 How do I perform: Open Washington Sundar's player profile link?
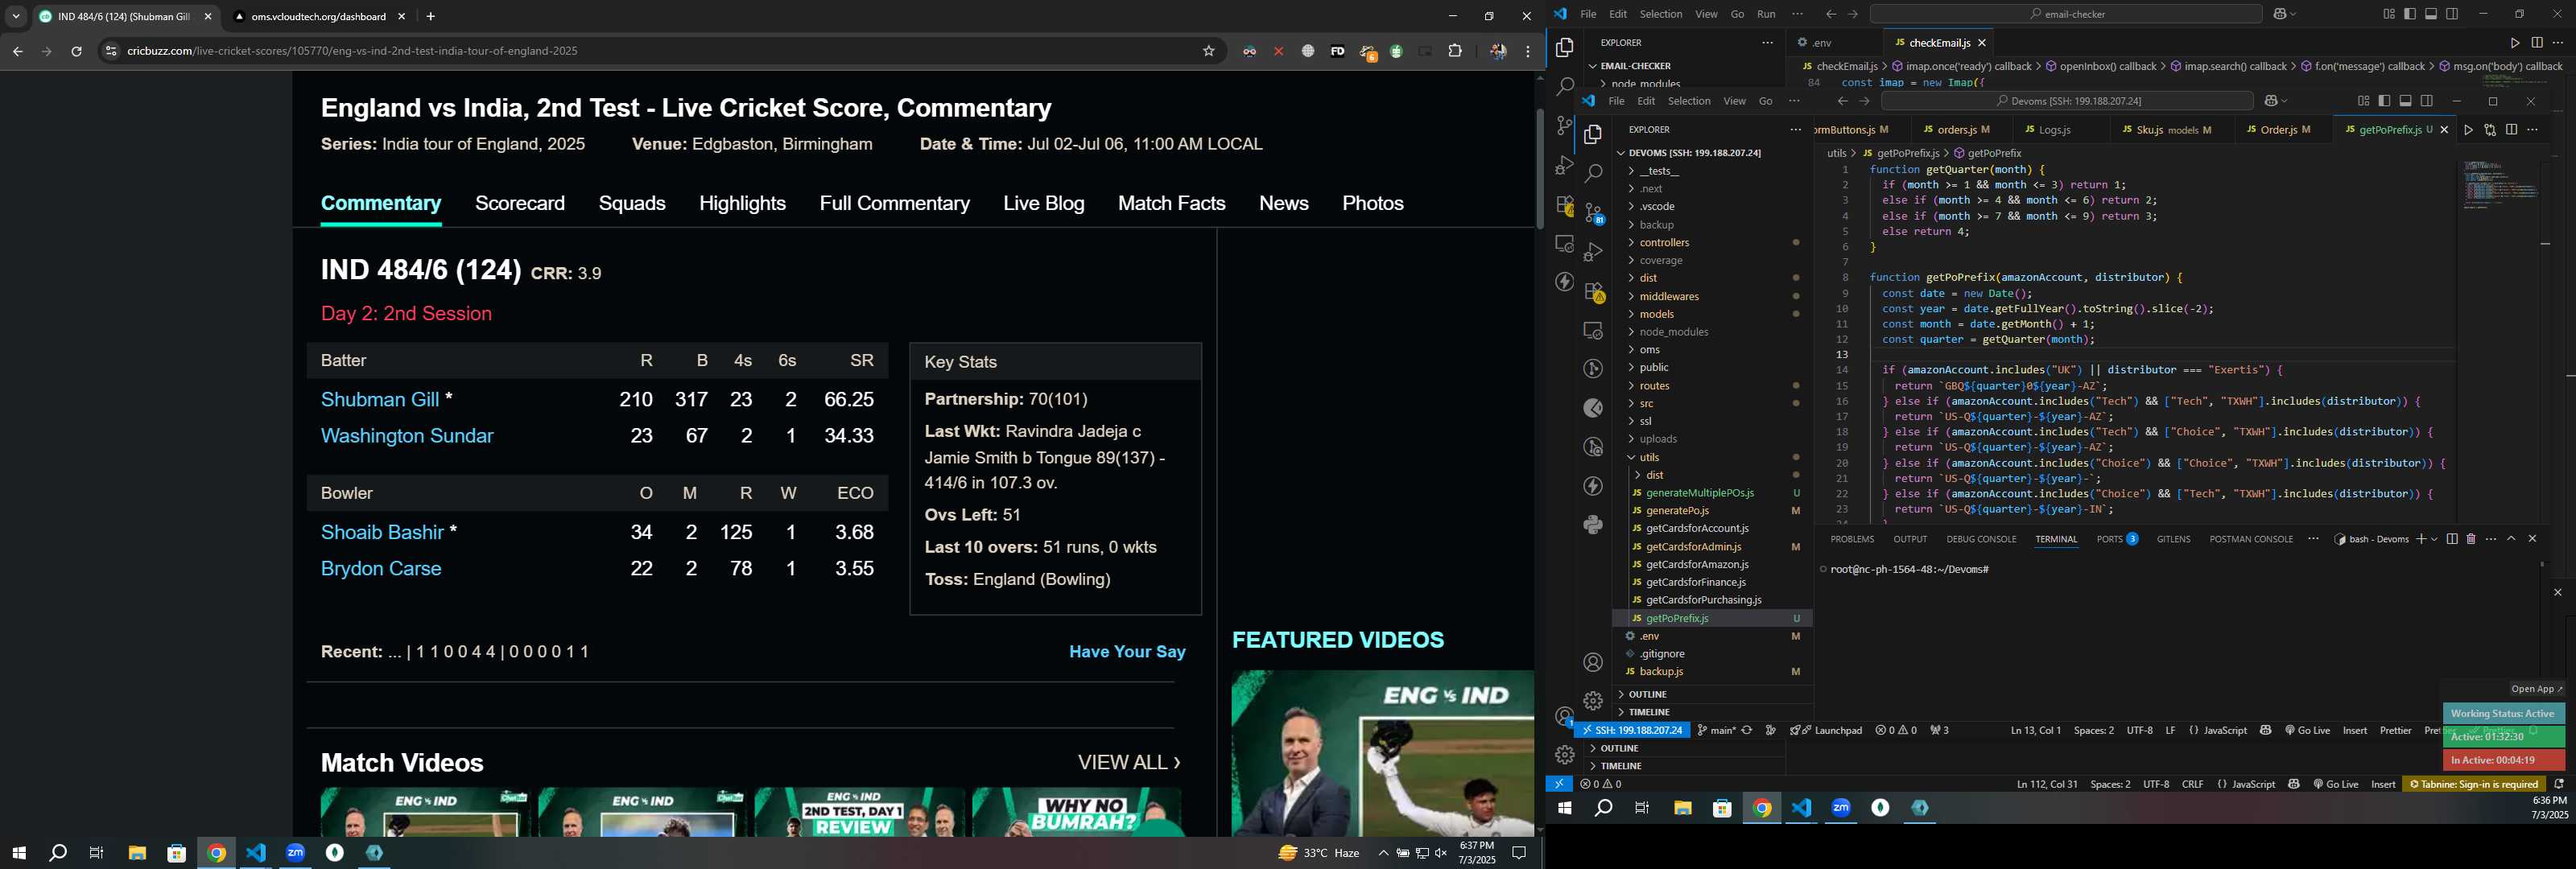[x=407, y=436]
